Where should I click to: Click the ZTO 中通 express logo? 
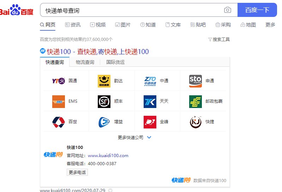[150, 81]
